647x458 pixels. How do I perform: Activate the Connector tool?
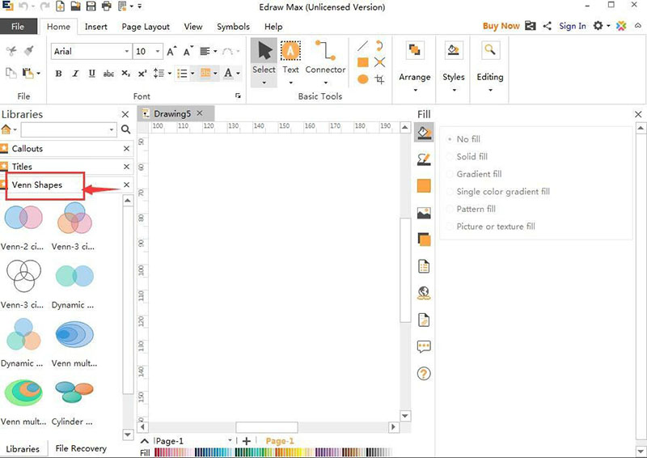[x=325, y=57]
